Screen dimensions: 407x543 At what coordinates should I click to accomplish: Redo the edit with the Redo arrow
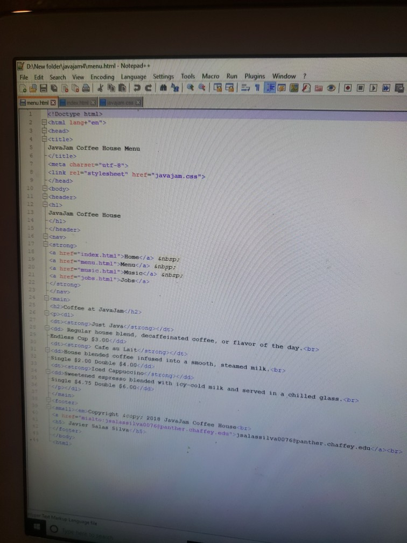coord(148,88)
